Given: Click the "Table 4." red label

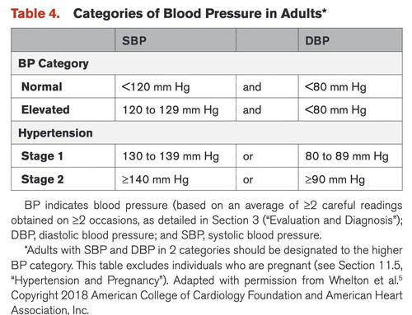Looking at the screenshot, I should point(35,14).
